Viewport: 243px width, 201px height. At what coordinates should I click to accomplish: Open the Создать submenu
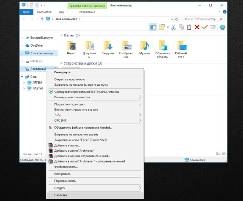pos(95,188)
